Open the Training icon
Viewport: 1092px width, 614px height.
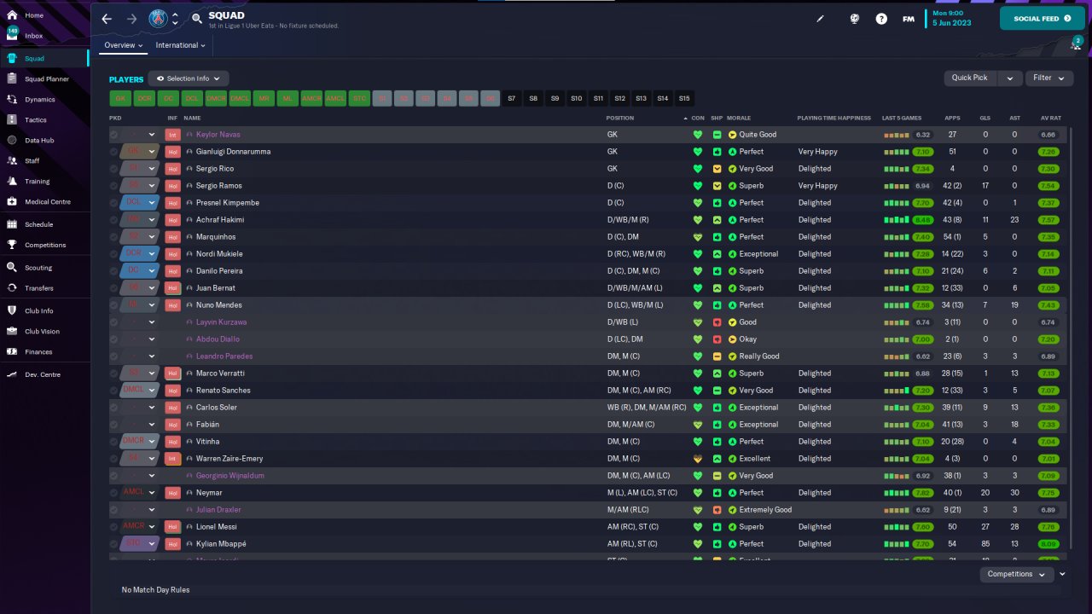pos(12,181)
